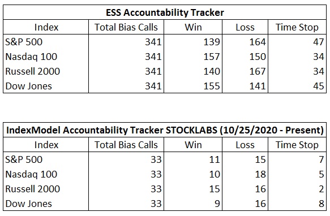Click Total Bias Calls header in ESS table

(126, 27)
